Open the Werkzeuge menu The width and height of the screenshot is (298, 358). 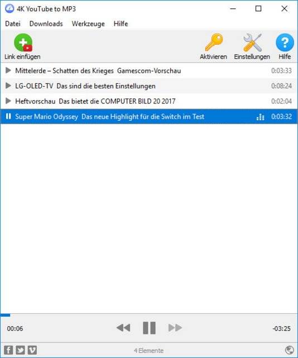click(x=88, y=23)
